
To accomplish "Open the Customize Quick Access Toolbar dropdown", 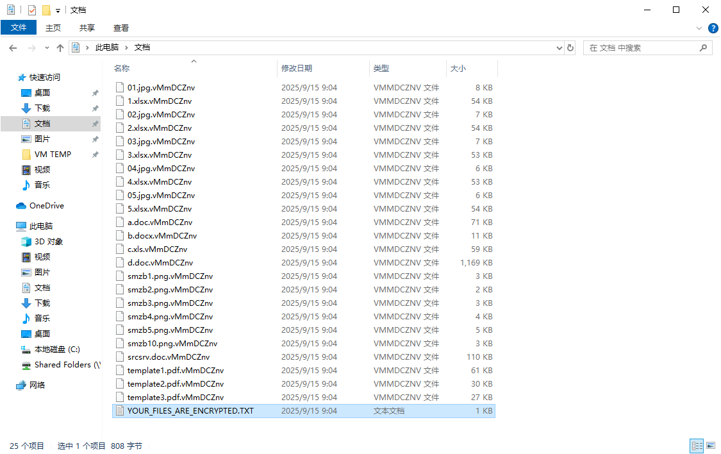I will (58, 11).
